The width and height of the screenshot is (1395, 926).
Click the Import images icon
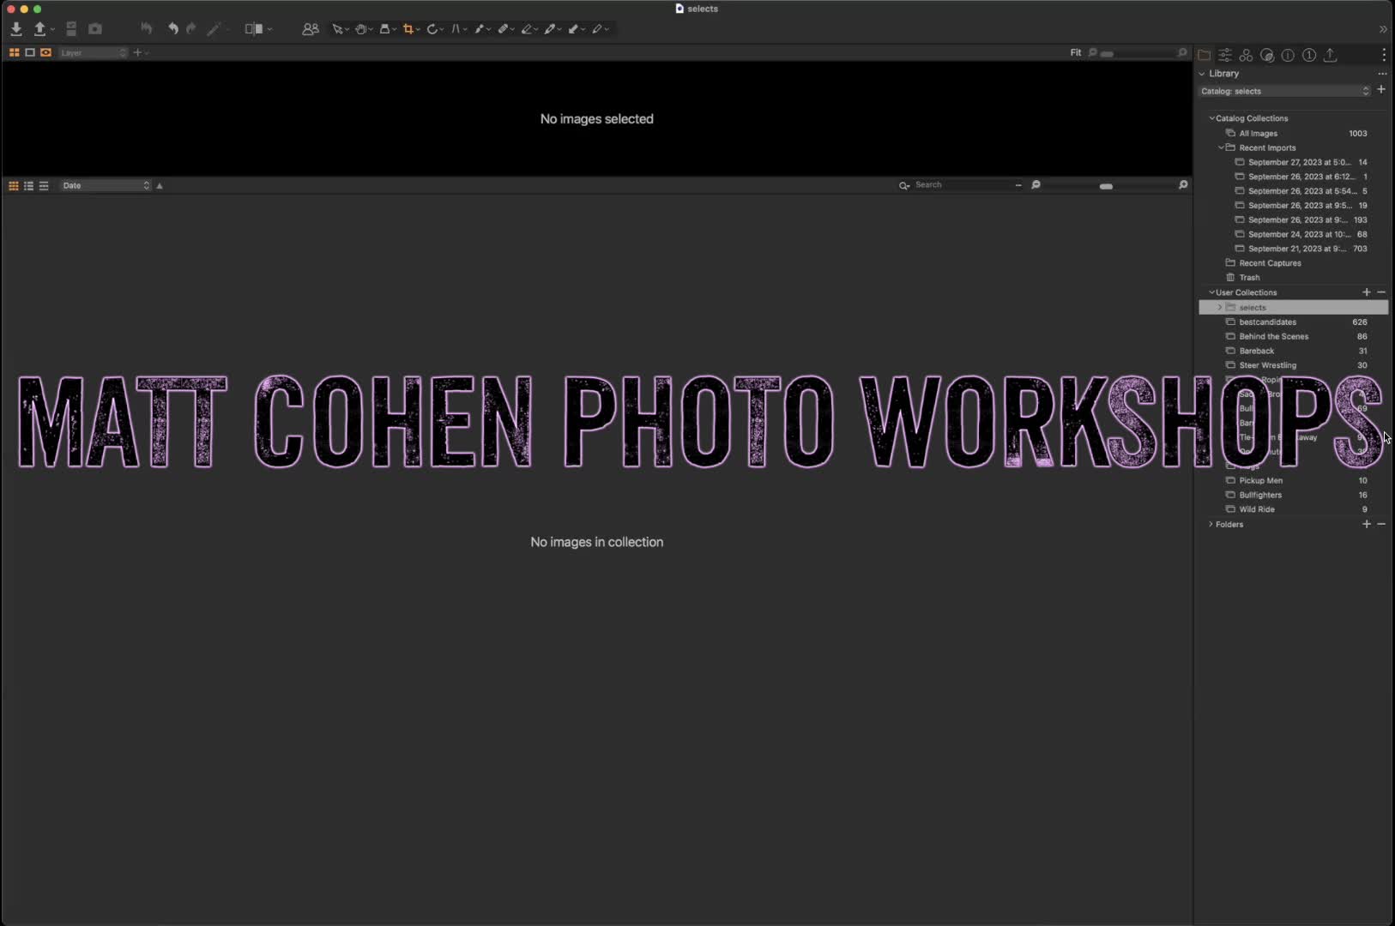point(16,29)
